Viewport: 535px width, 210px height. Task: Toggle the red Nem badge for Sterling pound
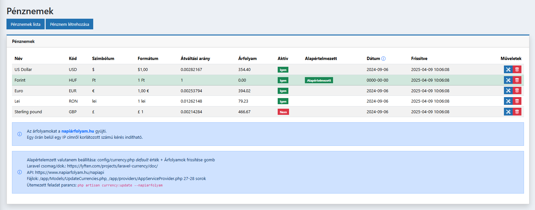pos(283,112)
